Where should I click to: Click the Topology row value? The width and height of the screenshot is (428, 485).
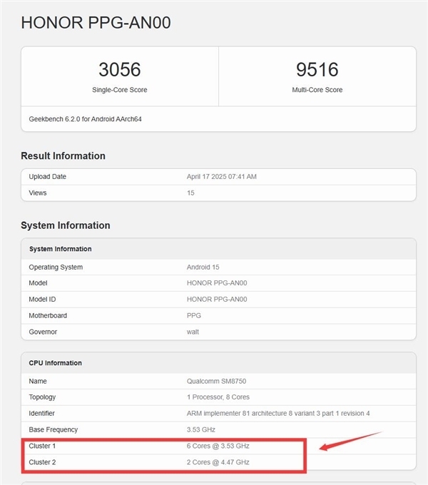pos(220,397)
